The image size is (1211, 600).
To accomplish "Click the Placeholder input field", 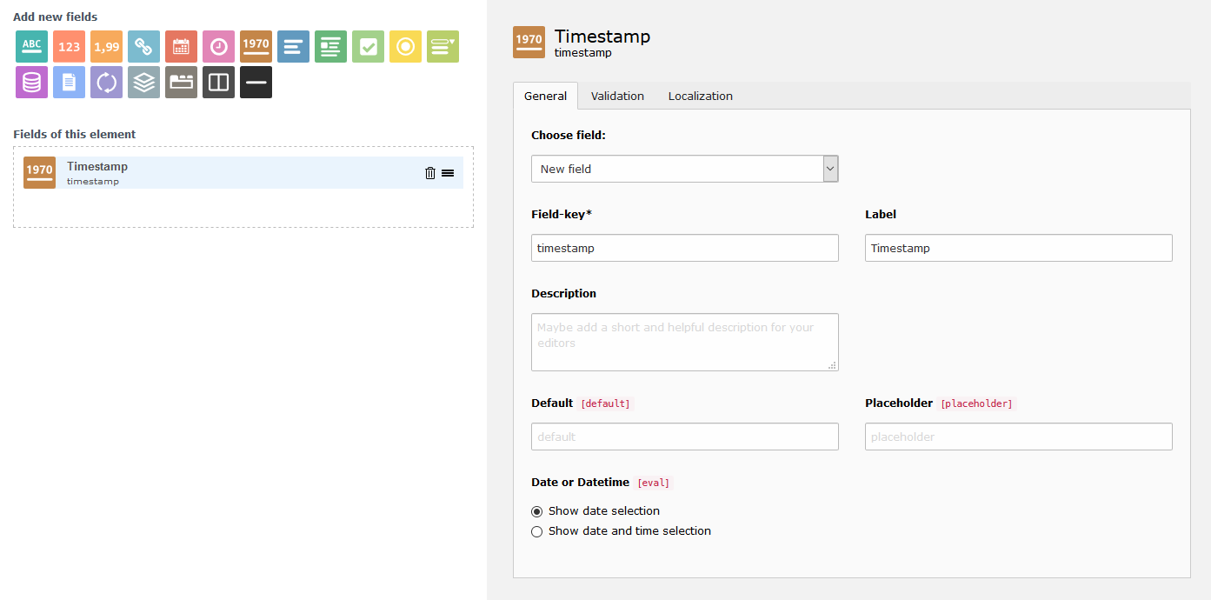I will click(1019, 437).
